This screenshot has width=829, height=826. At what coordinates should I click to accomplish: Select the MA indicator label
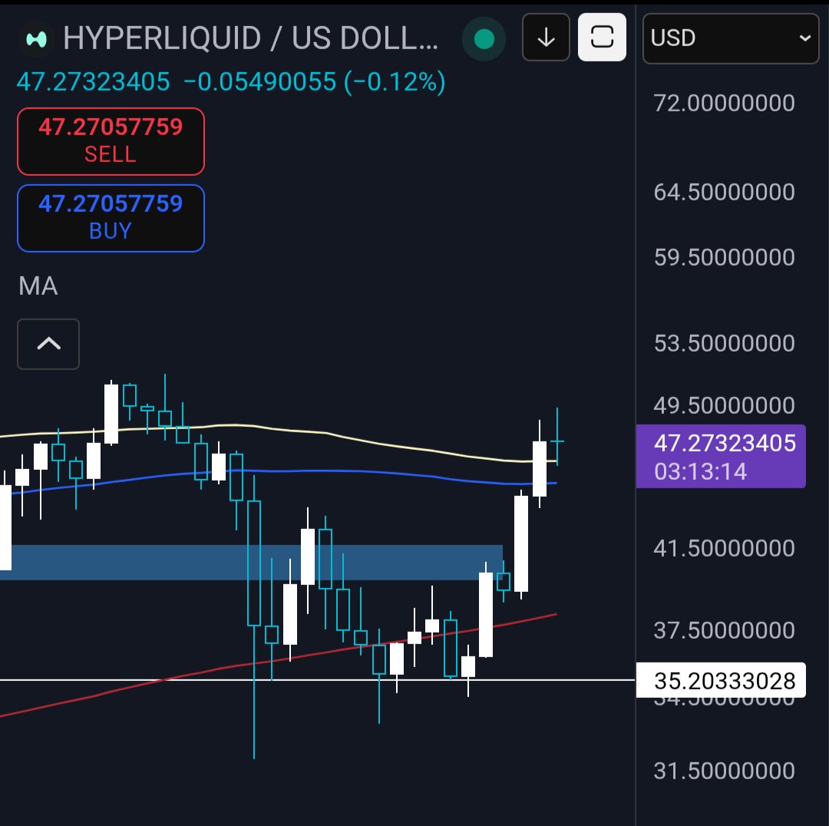[38, 286]
